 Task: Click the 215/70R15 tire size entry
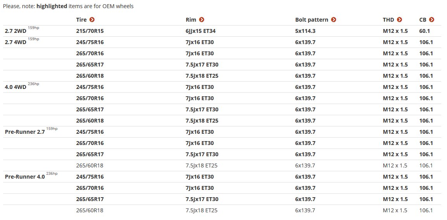(90, 31)
